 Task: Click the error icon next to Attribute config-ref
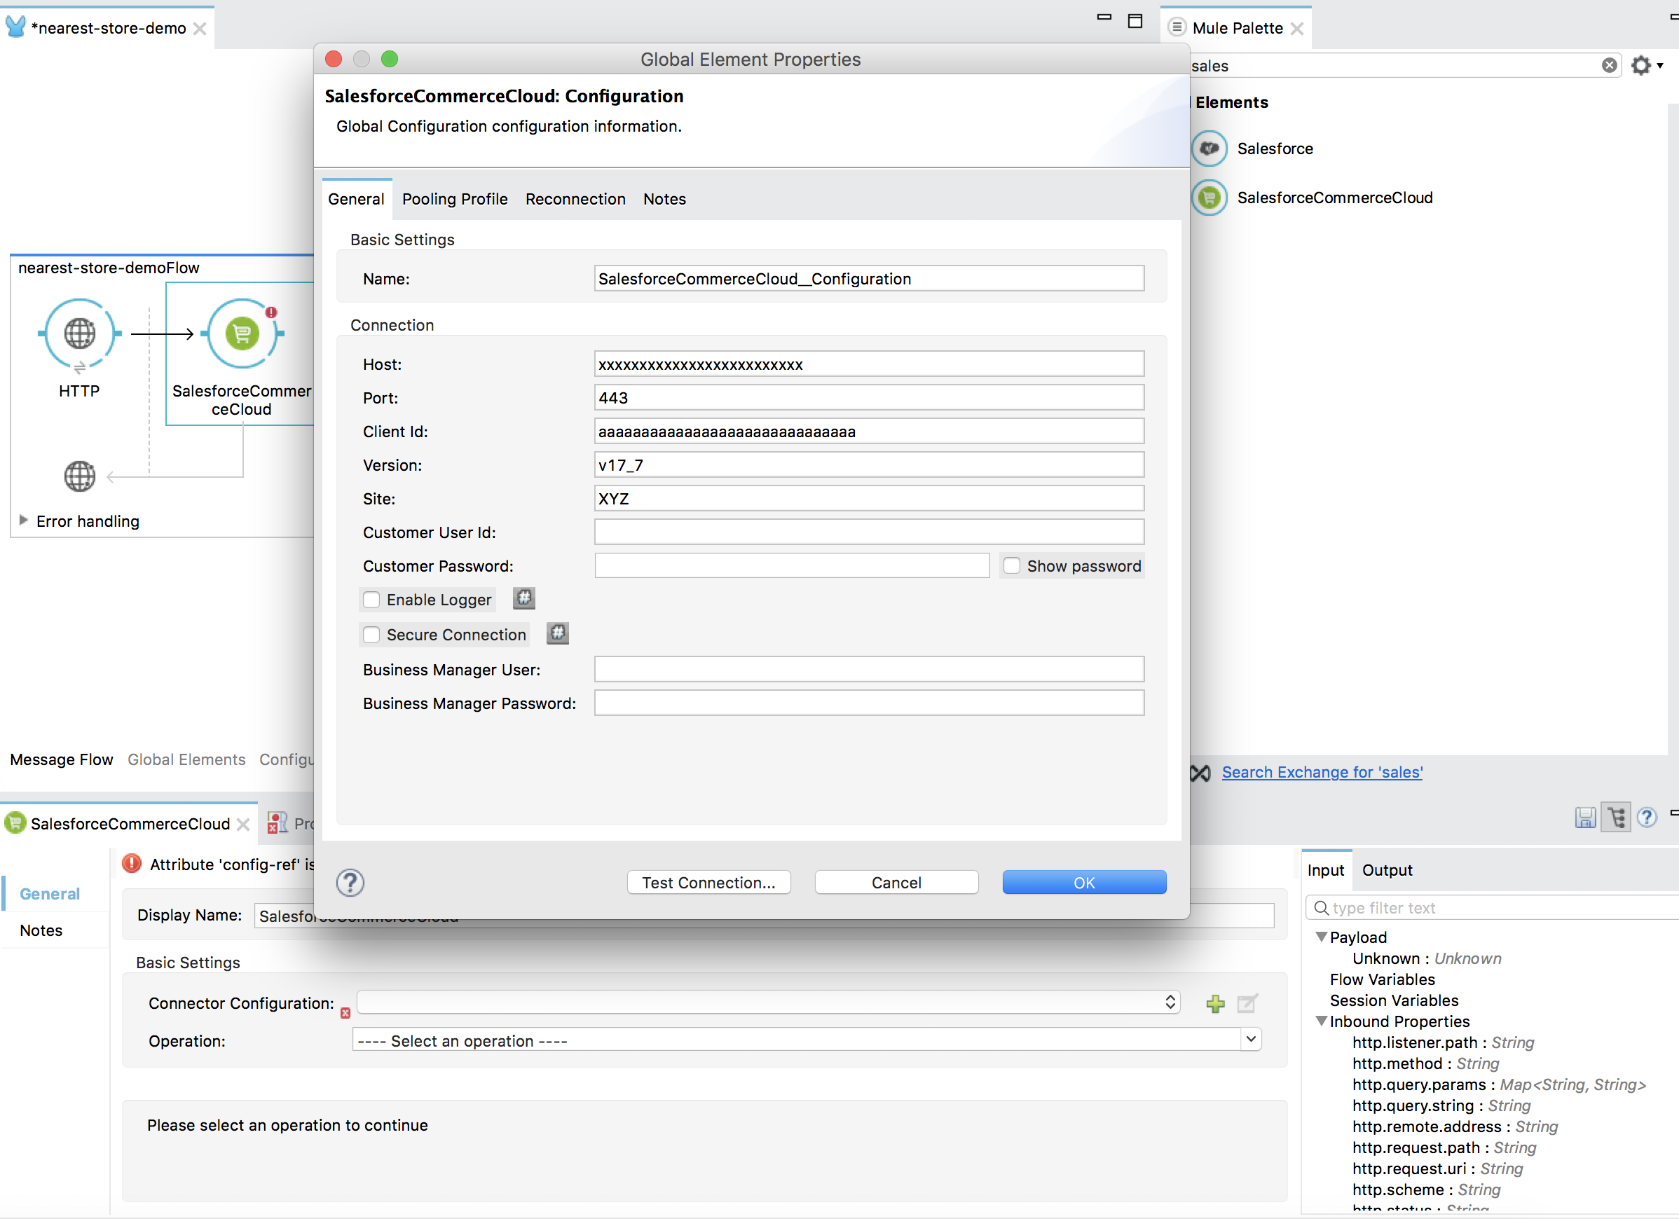click(x=132, y=864)
